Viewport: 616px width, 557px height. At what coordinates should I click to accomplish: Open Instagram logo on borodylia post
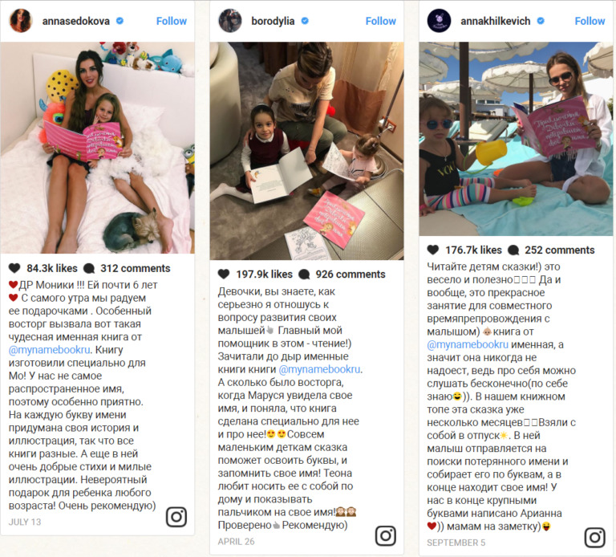[385, 535]
